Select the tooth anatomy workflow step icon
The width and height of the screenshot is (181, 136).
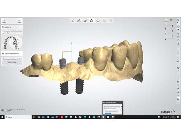pyautogui.click(x=98, y=21)
